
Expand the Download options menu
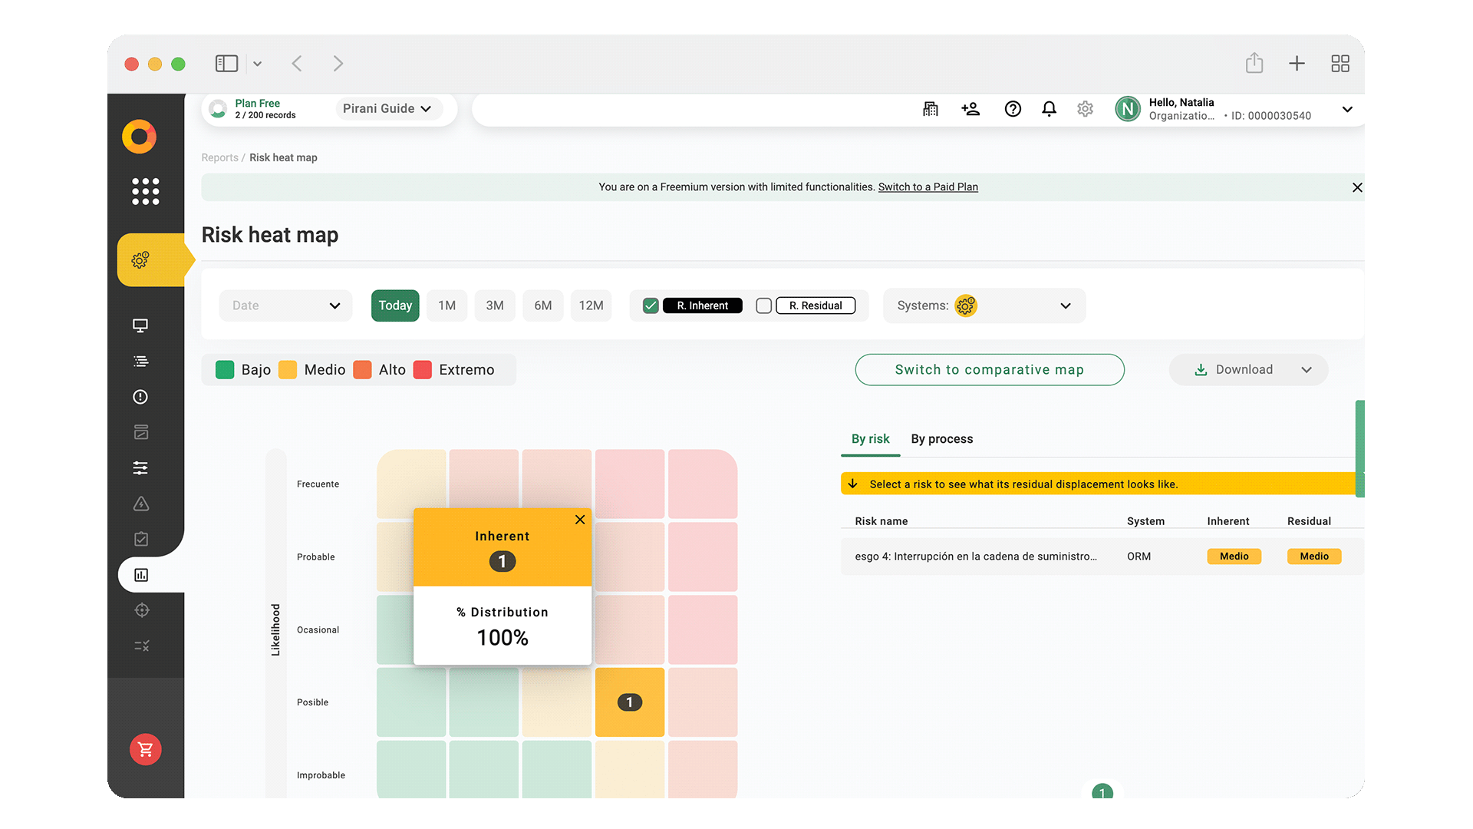tap(1306, 370)
